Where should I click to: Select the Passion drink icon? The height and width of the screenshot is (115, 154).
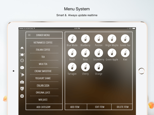(99, 39)
